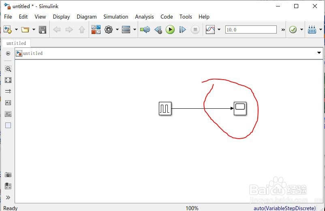Click the Build Model icon
Image resolution: width=325 pixels, height=211 pixels.
click(x=312, y=30)
